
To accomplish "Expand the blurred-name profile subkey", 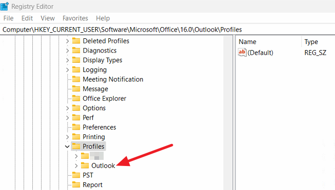I will pyautogui.click(x=76, y=156).
